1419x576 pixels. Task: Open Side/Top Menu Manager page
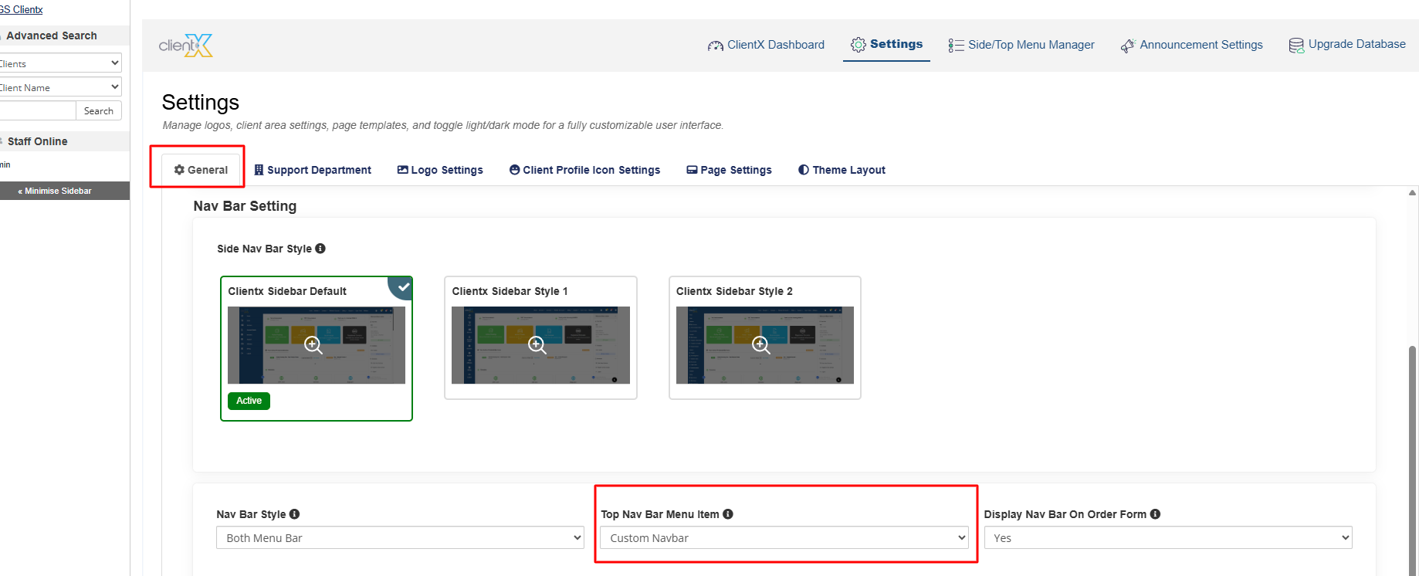(1021, 45)
